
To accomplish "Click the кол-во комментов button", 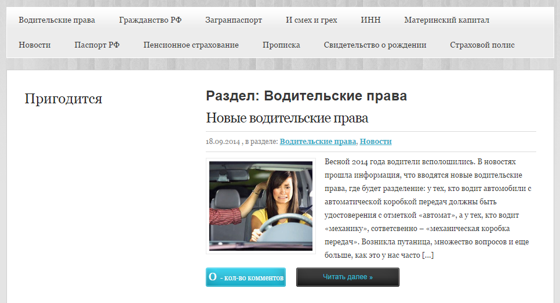I will pyautogui.click(x=246, y=277).
